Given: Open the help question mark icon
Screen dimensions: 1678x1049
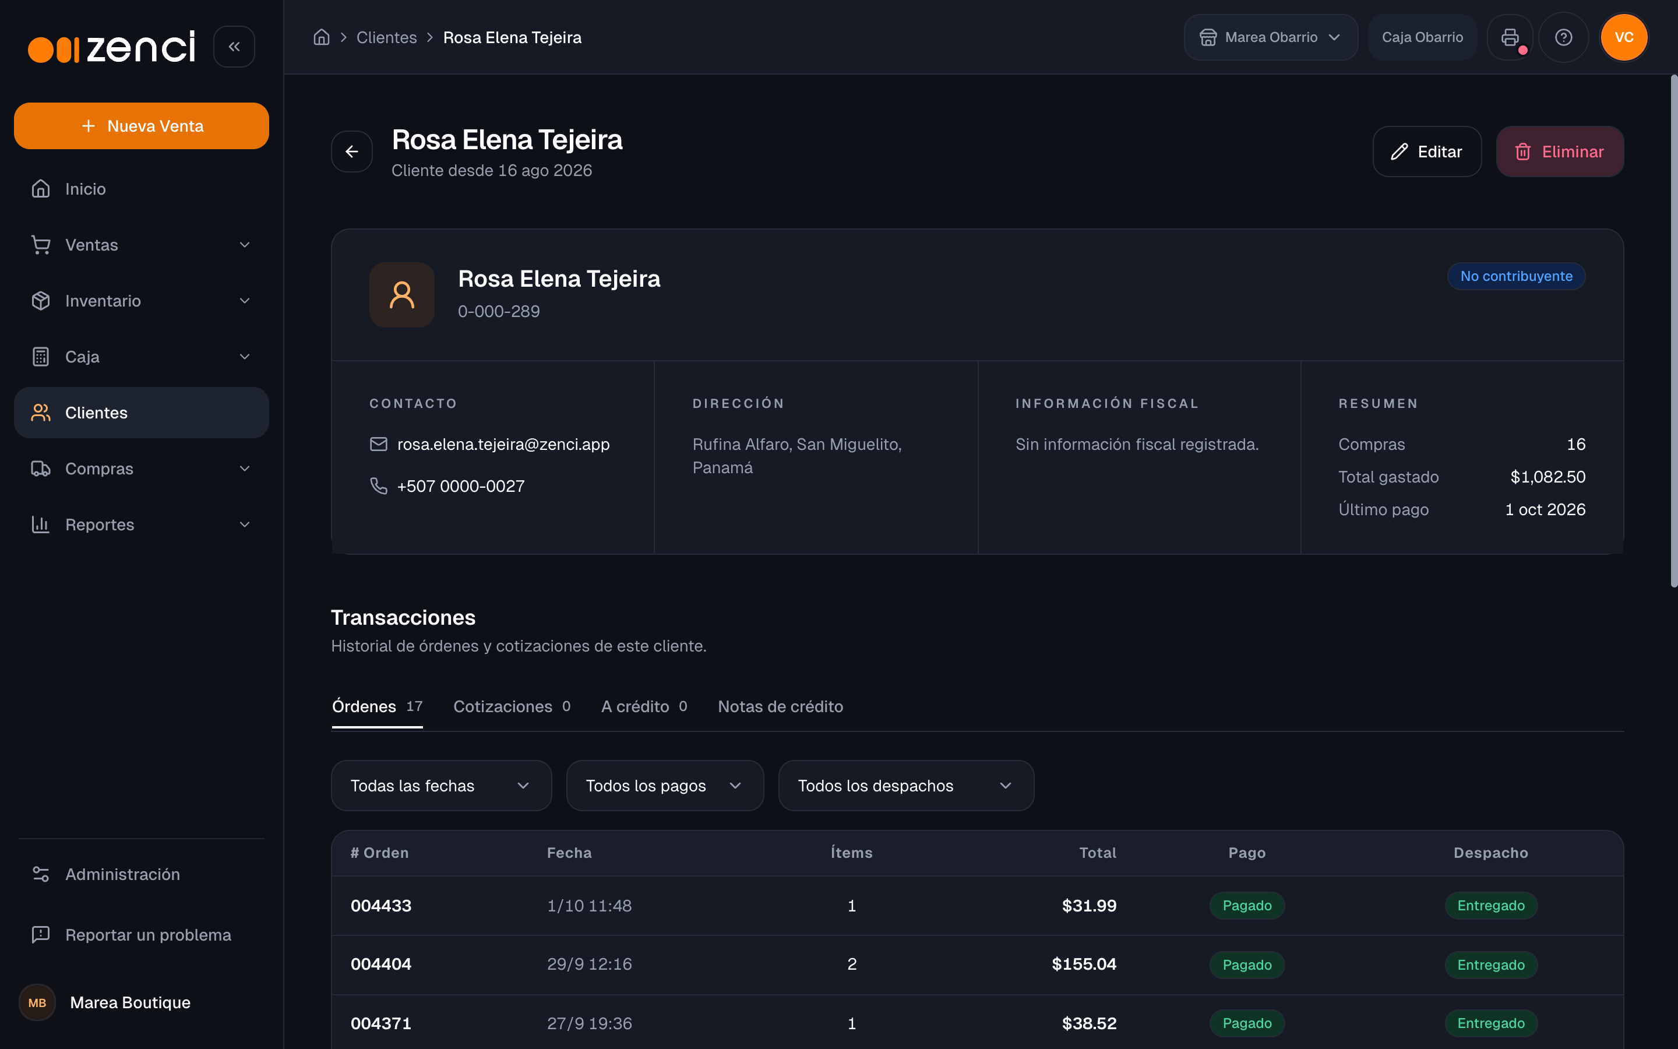Looking at the screenshot, I should 1563,37.
